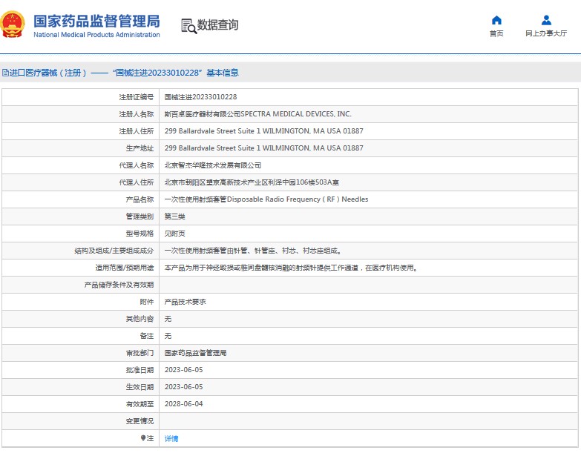The height and width of the screenshot is (453, 581).
Task: Click 备注 value 无
Action: coord(168,336)
